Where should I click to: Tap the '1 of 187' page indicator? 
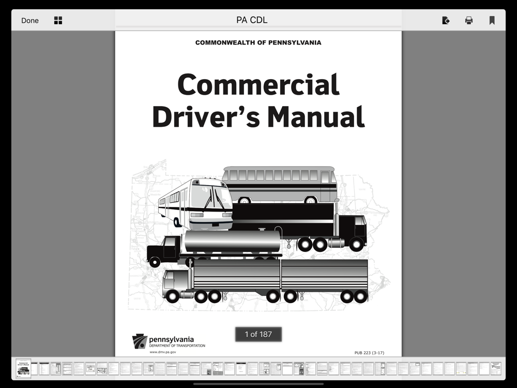tap(258, 334)
